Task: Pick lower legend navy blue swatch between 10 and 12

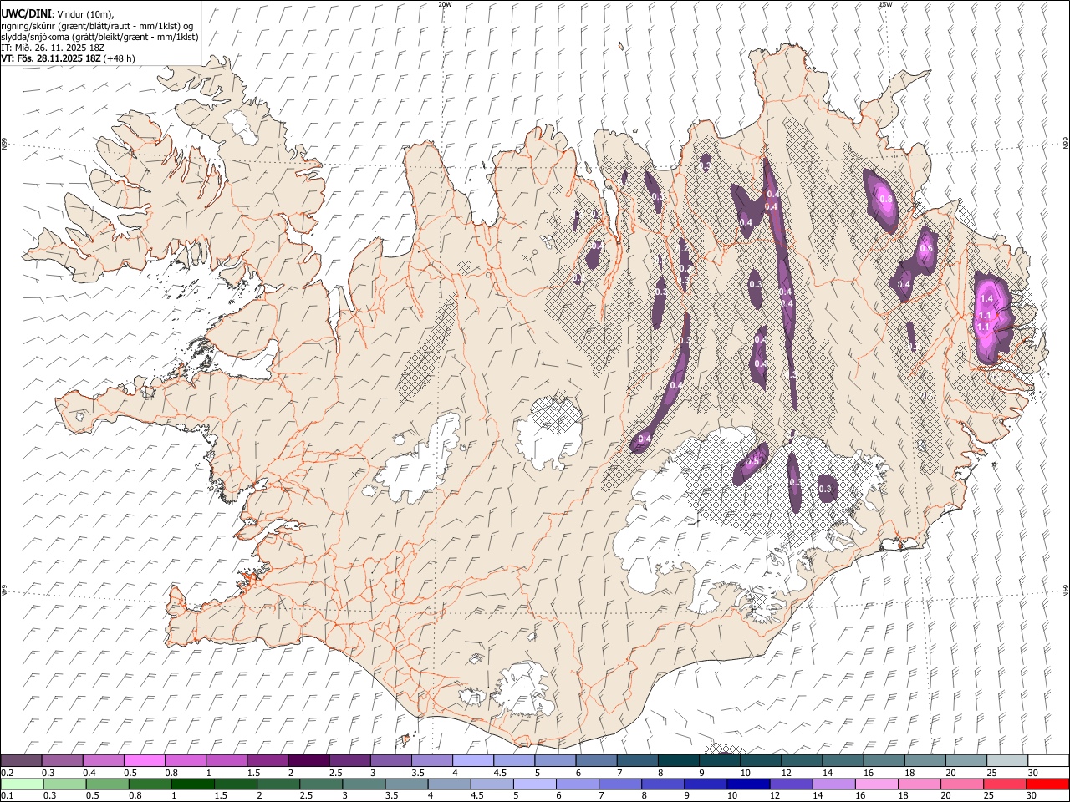Action: click(747, 784)
